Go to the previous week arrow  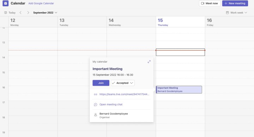coord(20,13)
